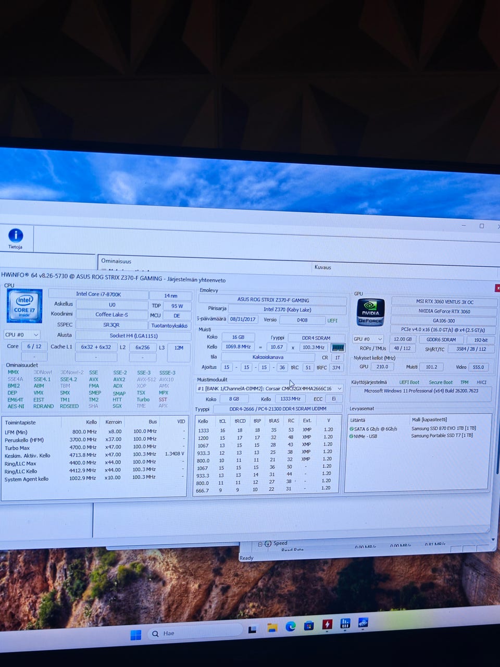Click the GA106-300 GPU chip field

[x=444, y=320]
